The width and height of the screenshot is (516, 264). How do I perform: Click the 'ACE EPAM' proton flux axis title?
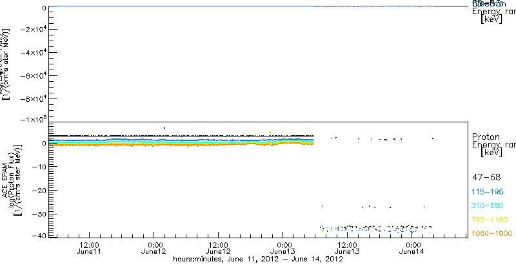coord(6,180)
